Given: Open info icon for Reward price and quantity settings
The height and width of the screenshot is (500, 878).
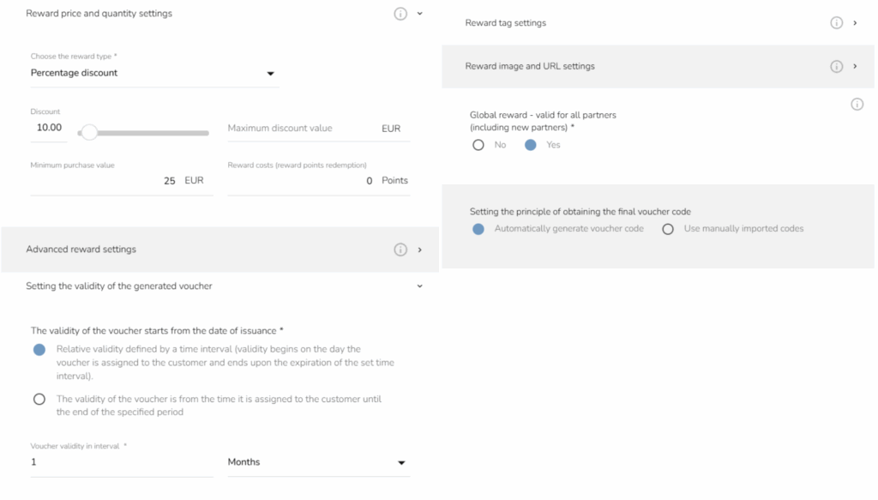Looking at the screenshot, I should (x=400, y=14).
